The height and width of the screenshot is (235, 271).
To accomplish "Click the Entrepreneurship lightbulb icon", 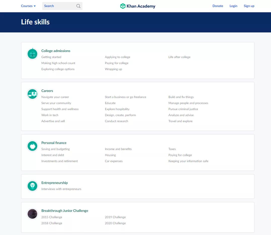I will [x=32, y=186].
